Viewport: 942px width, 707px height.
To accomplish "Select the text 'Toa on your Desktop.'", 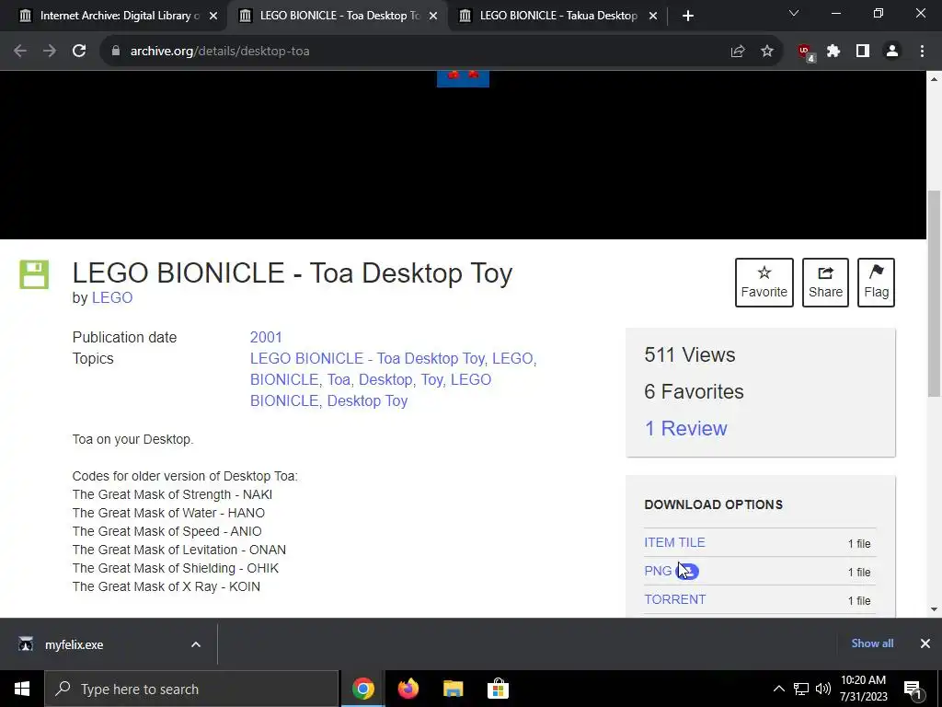I will (132, 439).
